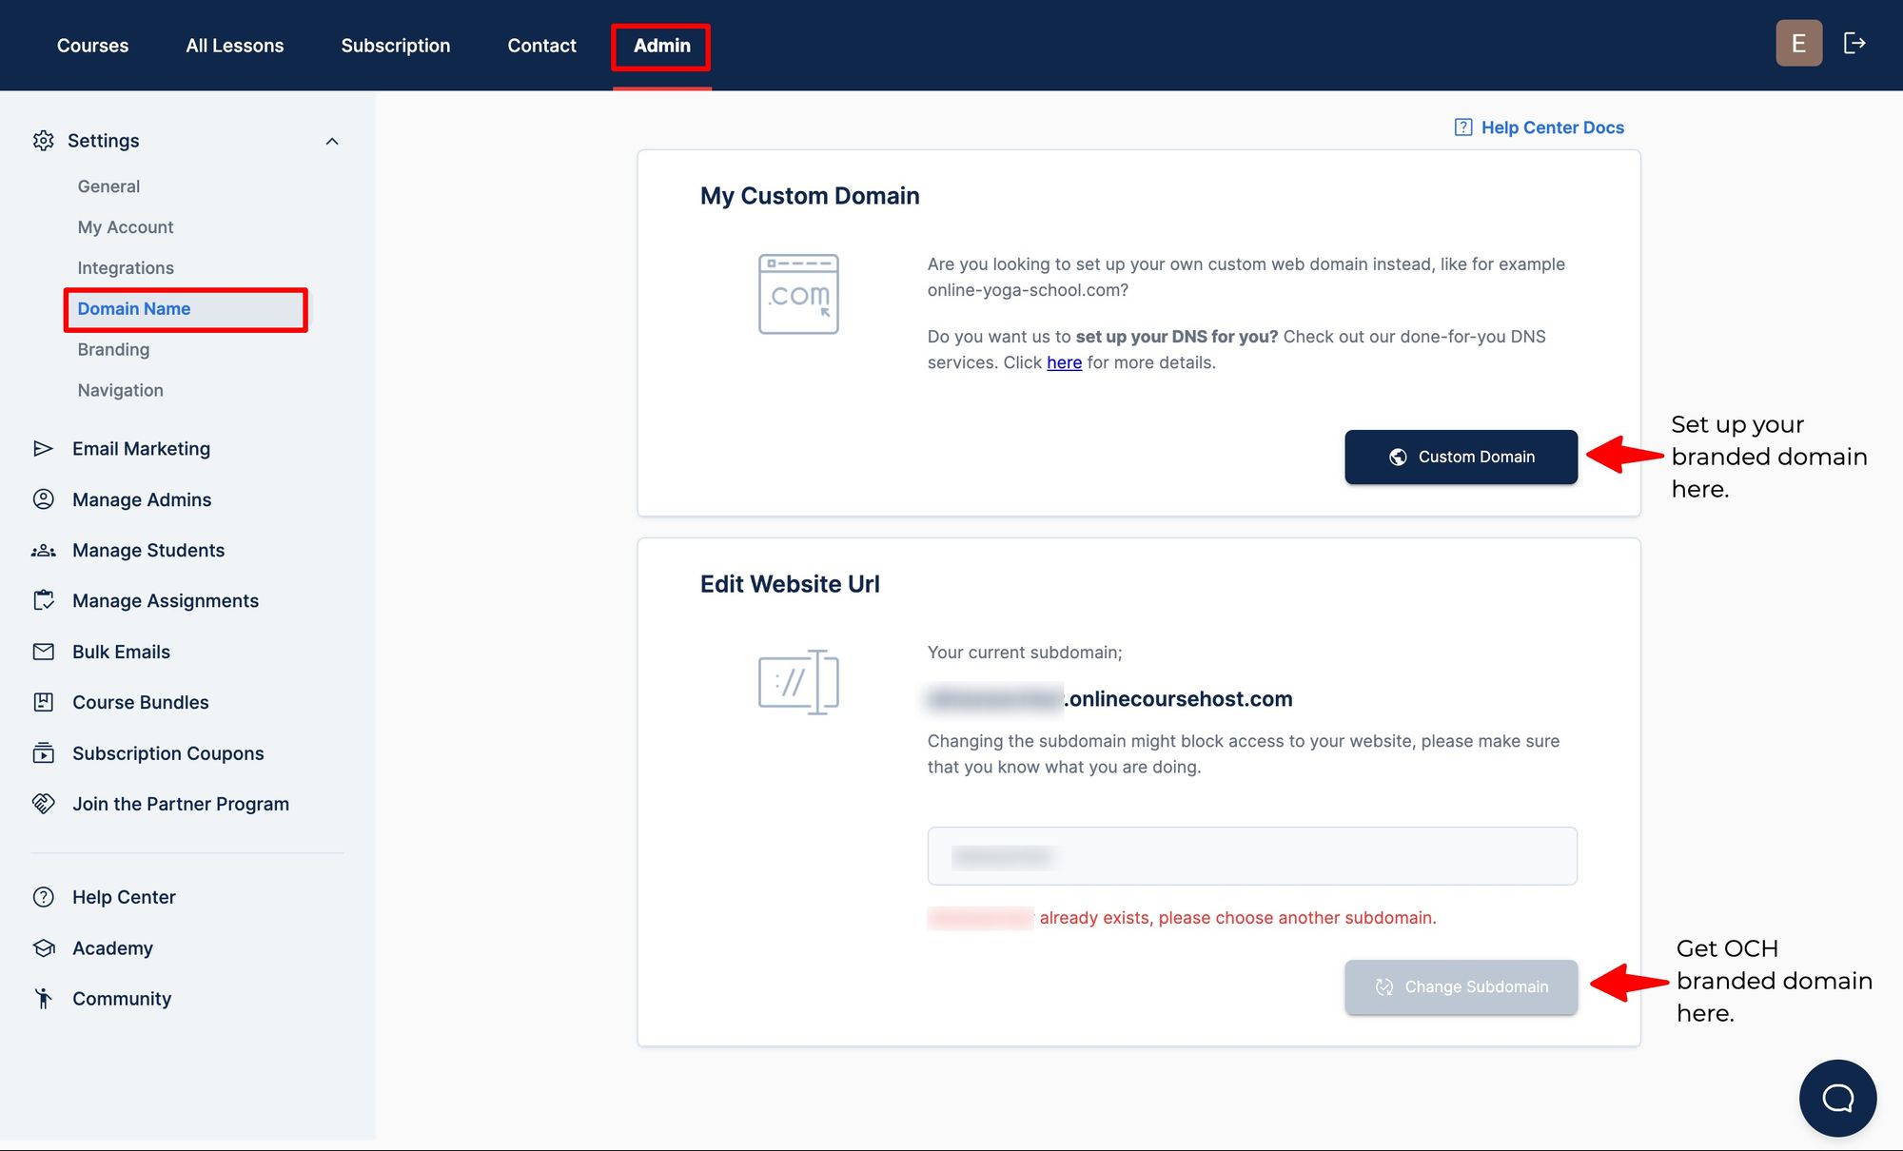Click the Subscription Coupons icon
Screen dimensions: 1903x1151
click(43, 752)
